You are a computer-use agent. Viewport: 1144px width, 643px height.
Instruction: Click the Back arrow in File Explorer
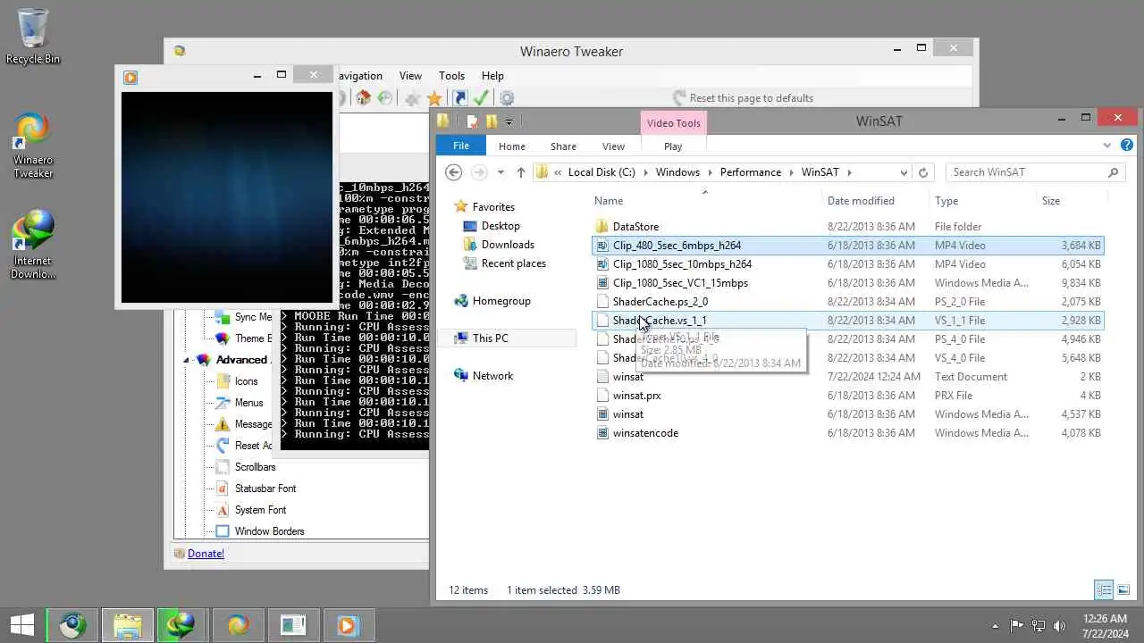pyautogui.click(x=453, y=172)
